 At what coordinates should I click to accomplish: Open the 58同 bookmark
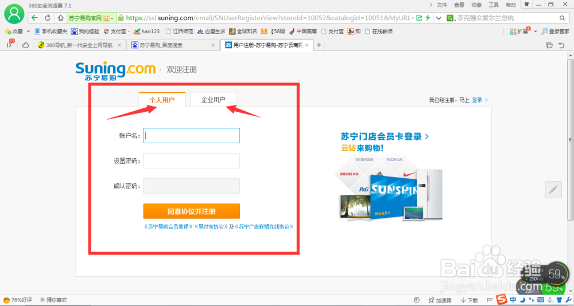[x=273, y=32]
